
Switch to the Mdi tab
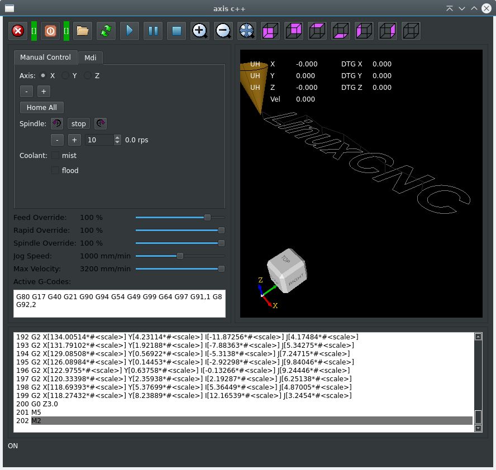point(90,58)
